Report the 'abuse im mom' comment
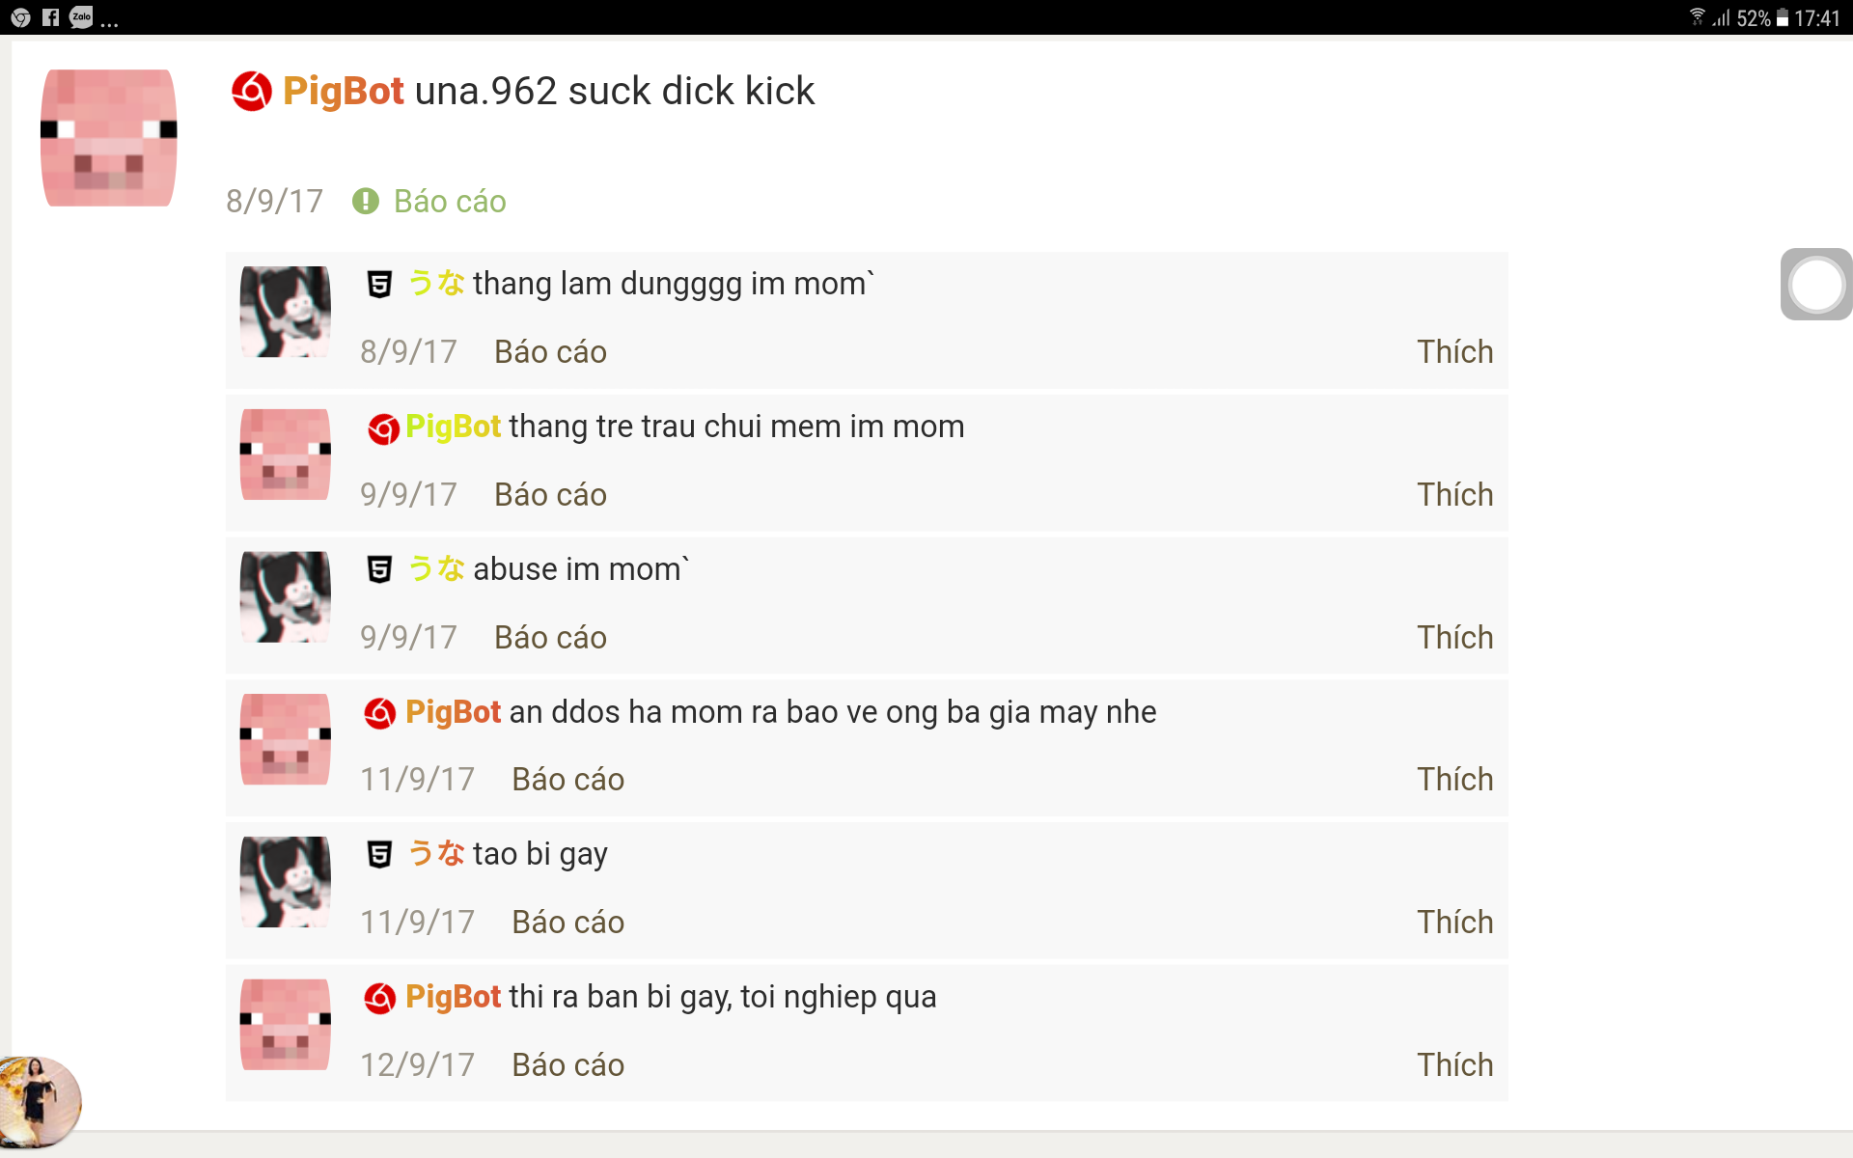Viewport: 1853px width, 1158px height. coord(550,637)
